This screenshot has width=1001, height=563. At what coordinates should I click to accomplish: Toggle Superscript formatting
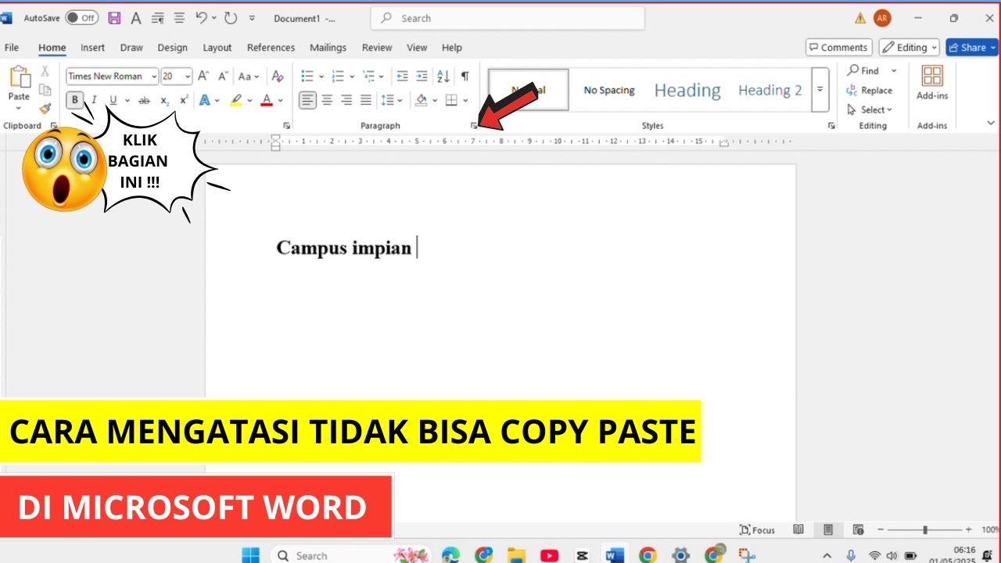pyautogui.click(x=184, y=100)
